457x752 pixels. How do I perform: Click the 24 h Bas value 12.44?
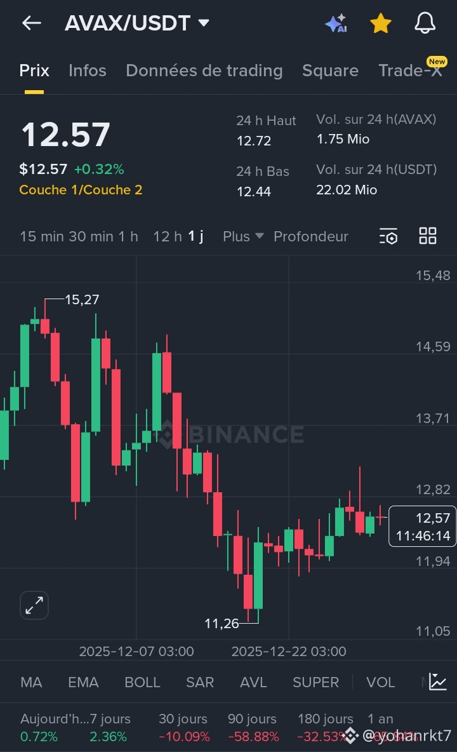254,192
